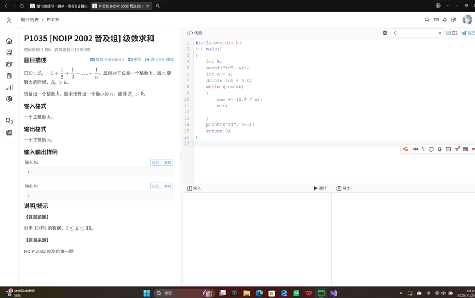Open the weather widget 体感温度 on taskbar
This screenshot has width=475, height=298.
coord(20,293)
